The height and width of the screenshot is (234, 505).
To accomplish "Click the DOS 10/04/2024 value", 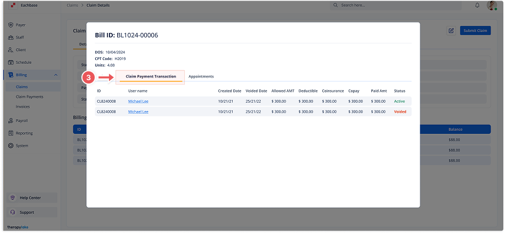I will (115, 52).
